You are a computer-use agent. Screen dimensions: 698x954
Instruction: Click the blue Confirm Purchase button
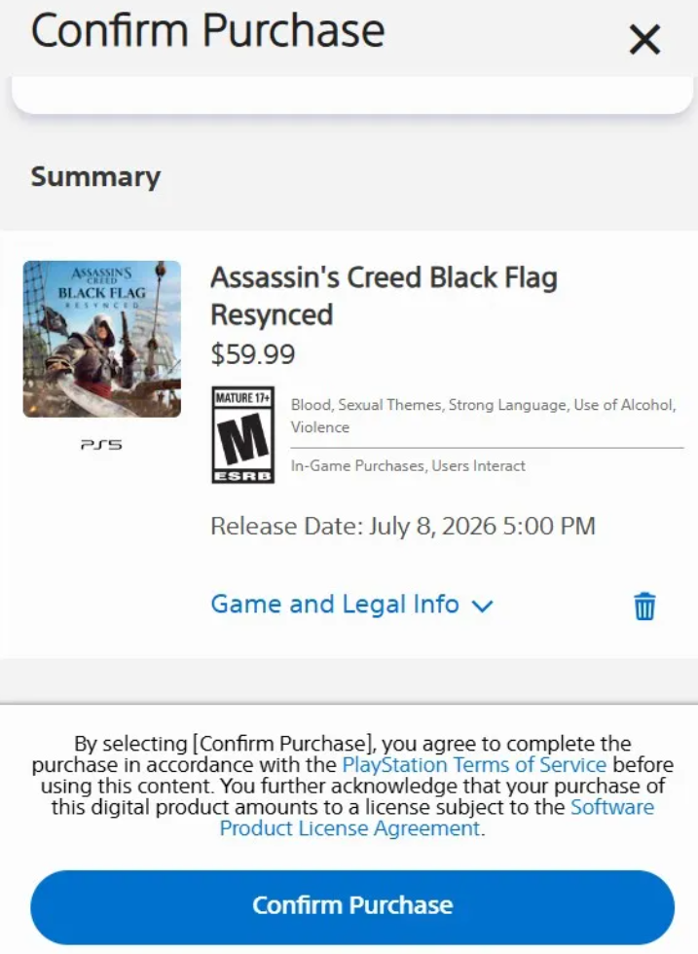pyautogui.click(x=352, y=906)
